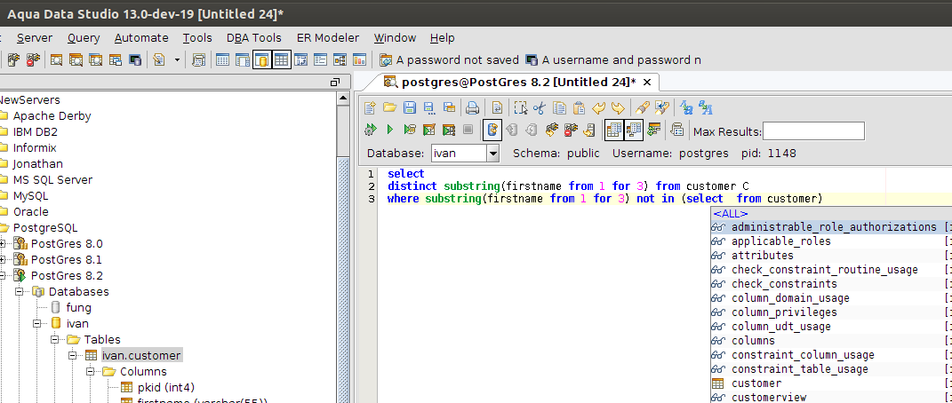The image size is (952, 403).
Task: Click the highlighter marker icon
Action: click(642, 108)
